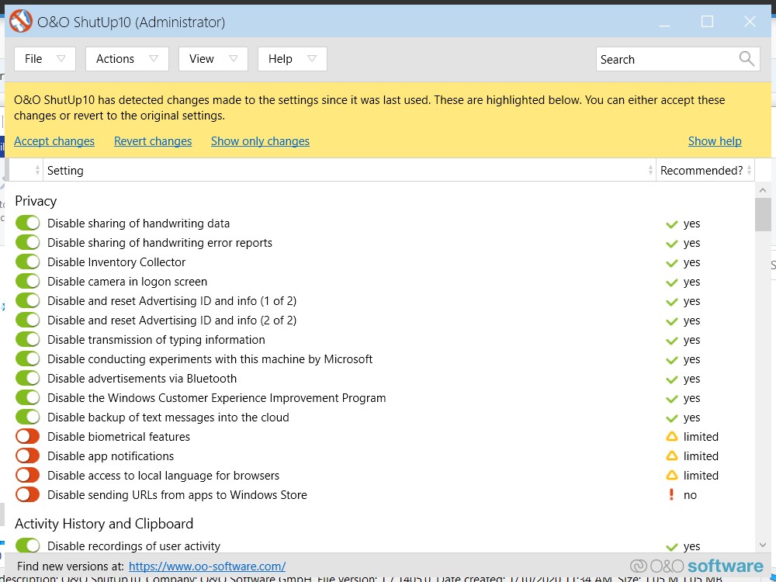The height and width of the screenshot is (582, 776).
Task: Click the yellow warning icon for app notifications
Action: [671, 456]
